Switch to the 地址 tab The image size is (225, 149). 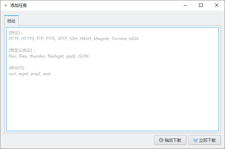11,21
